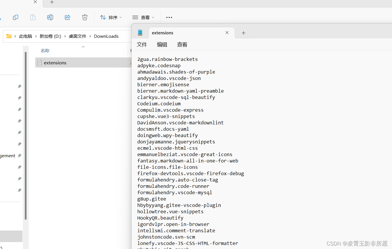Viewport: 392px width, 249px height.
Task: Click DownLoads in the address breadcrumb
Action: click(106, 36)
